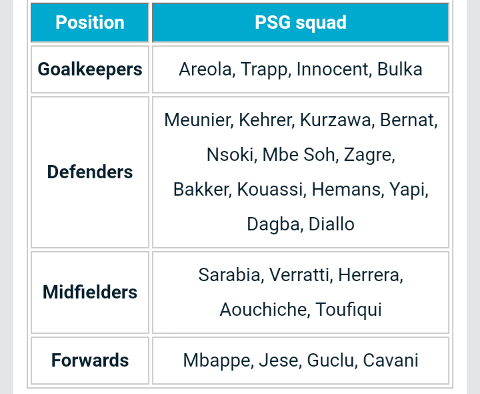Image resolution: width=480 pixels, height=394 pixels.
Task: Click the defender name Kurzawa
Action: [335, 120]
